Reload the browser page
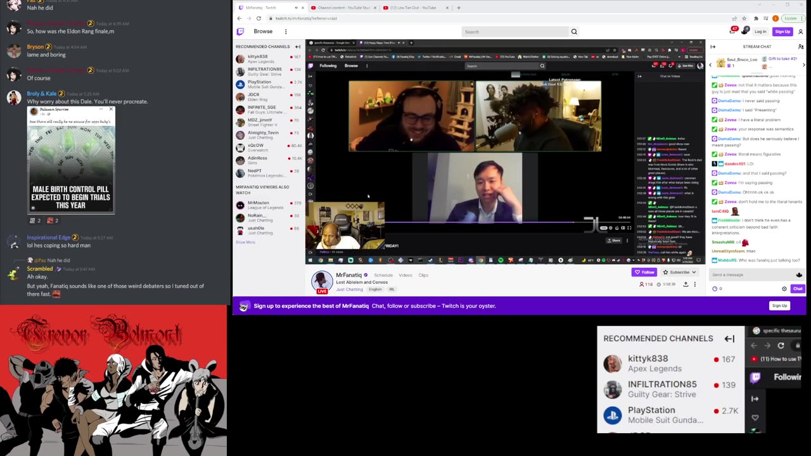 tap(259, 18)
